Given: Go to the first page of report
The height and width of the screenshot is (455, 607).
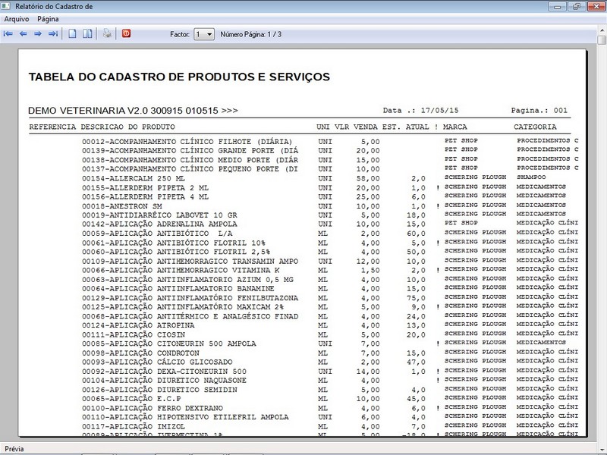Looking at the screenshot, I should pyautogui.click(x=8, y=34).
